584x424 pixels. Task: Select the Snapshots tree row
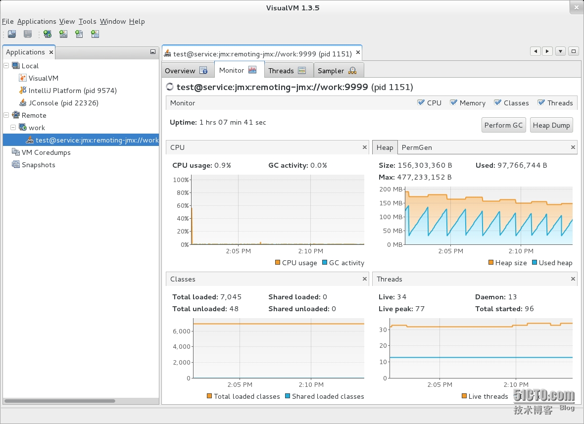click(x=81, y=165)
